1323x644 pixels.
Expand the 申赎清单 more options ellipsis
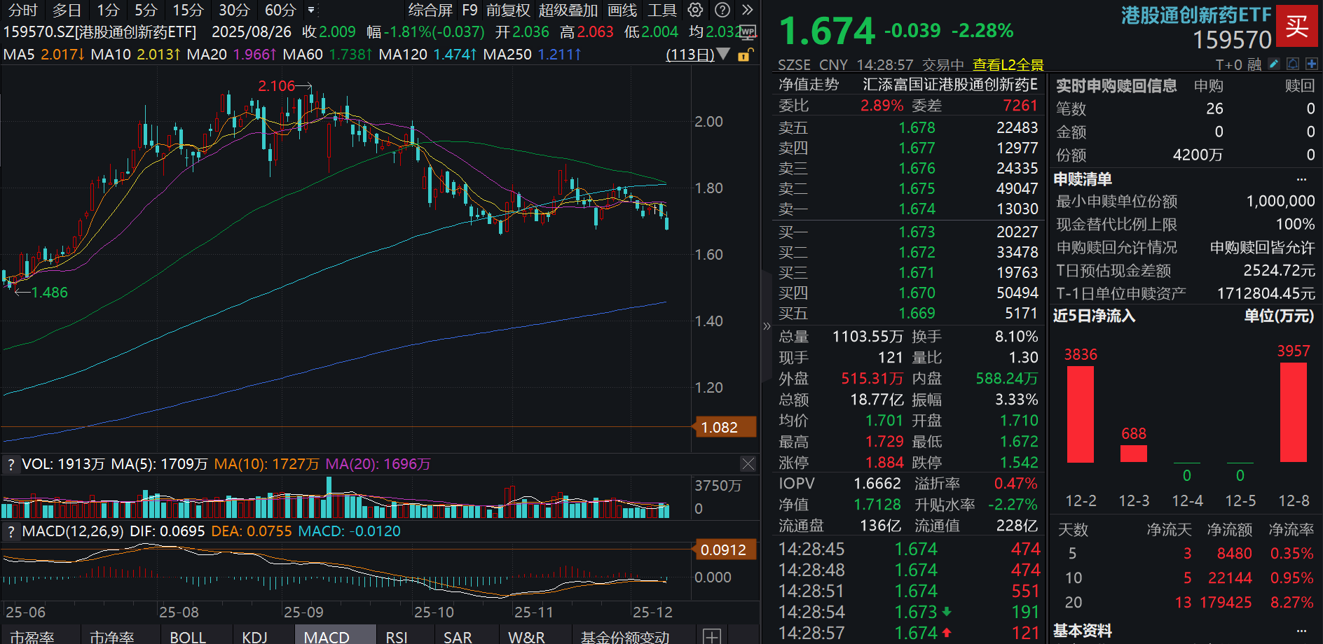1301,179
